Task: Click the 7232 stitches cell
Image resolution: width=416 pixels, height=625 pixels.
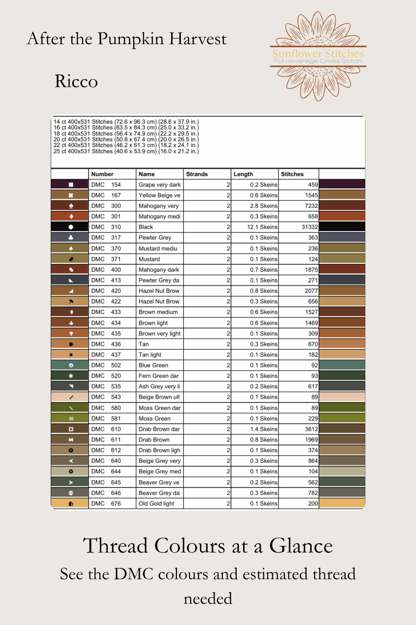Action: [x=298, y=206]
